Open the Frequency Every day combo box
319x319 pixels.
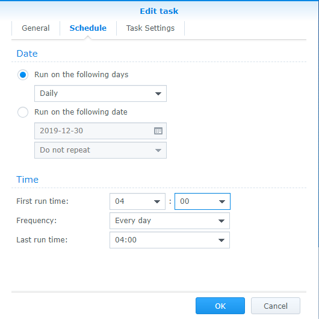point(170,221)
